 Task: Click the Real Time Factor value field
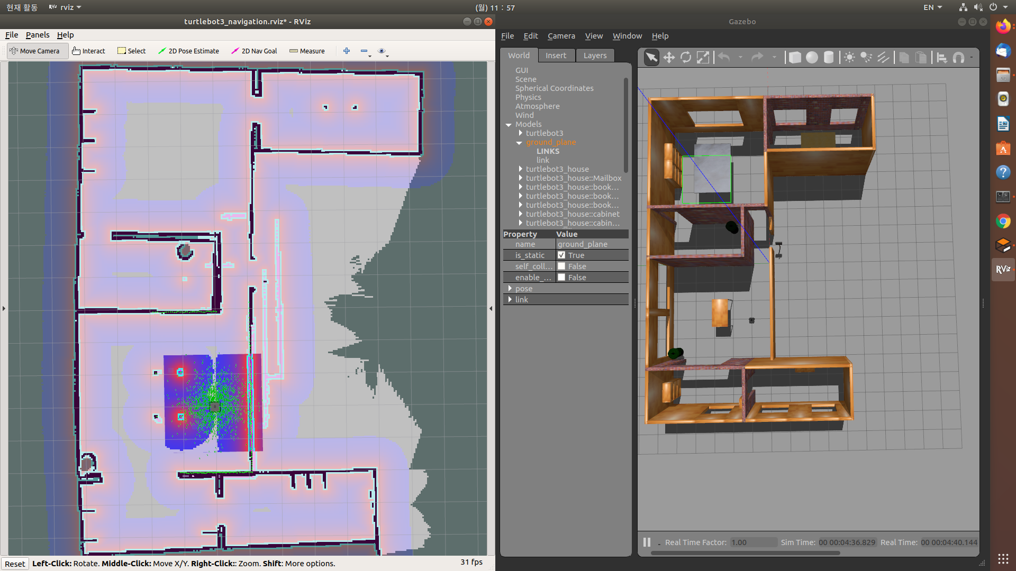pos(753,542)
